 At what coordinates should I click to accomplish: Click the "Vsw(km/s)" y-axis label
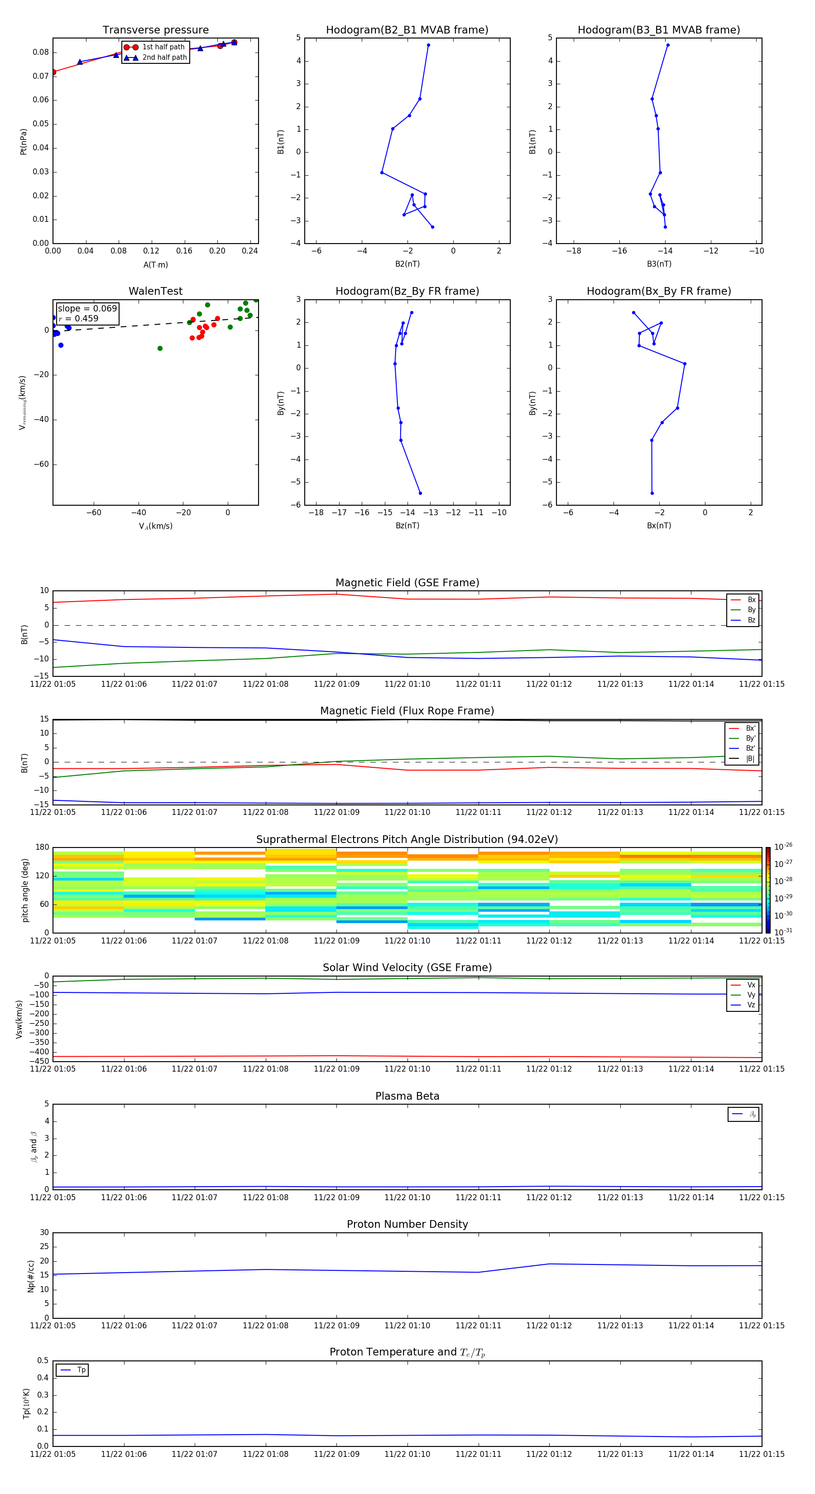tap(19, 1019)
